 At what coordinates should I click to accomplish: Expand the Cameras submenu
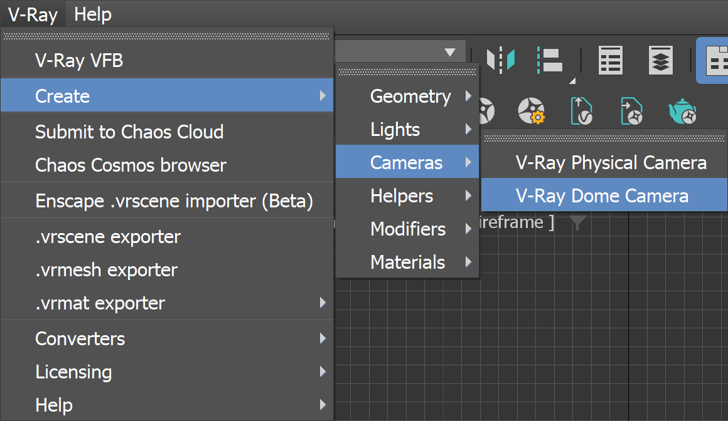(407, 162)
